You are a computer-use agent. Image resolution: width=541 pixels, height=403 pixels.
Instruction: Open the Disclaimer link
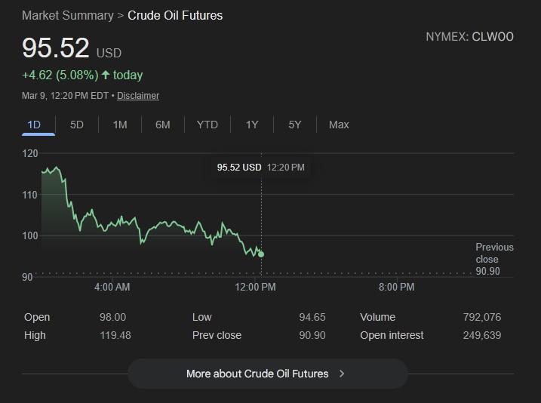pyautogui.click(x=138, y=96)
